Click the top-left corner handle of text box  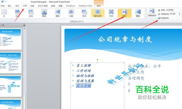point(71,63)
